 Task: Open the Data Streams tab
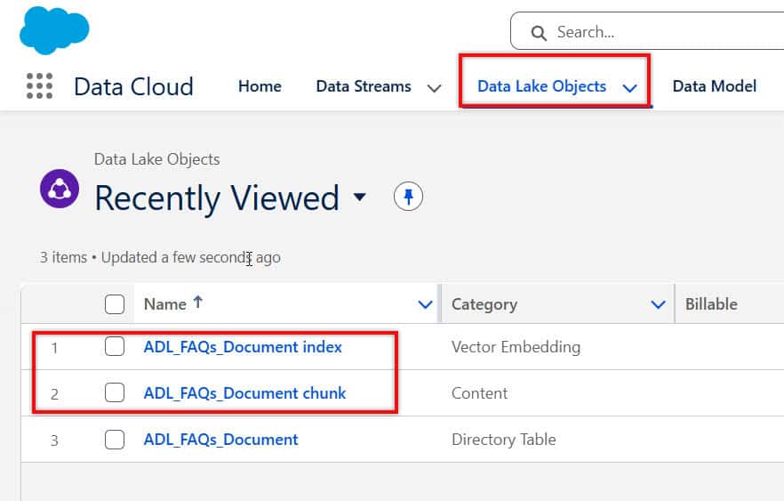364,86
